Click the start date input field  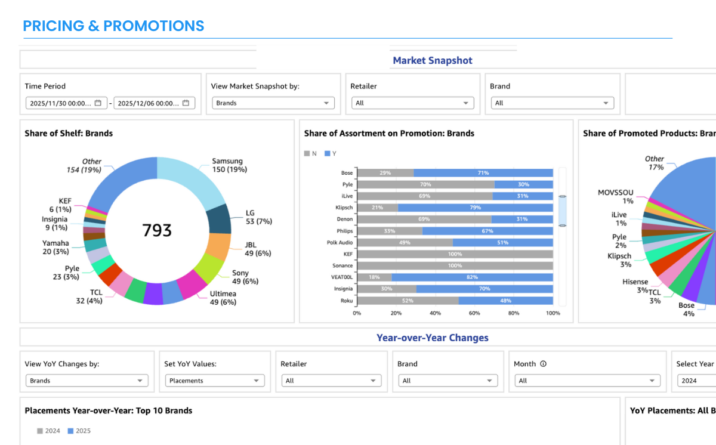coord(60,103)
